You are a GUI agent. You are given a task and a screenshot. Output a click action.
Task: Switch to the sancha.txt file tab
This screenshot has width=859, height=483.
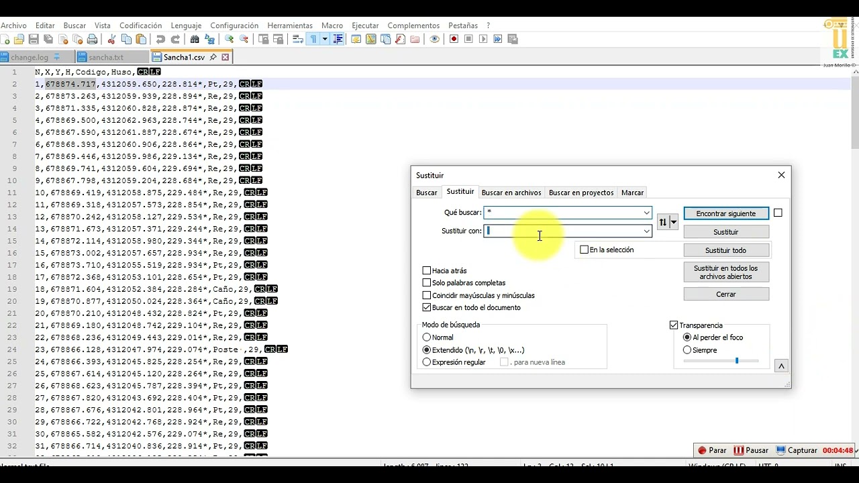106,57
